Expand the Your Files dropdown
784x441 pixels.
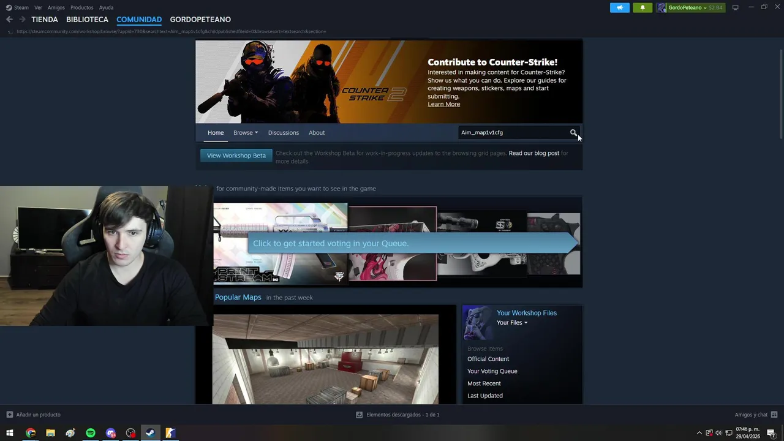tap(512, 323)
